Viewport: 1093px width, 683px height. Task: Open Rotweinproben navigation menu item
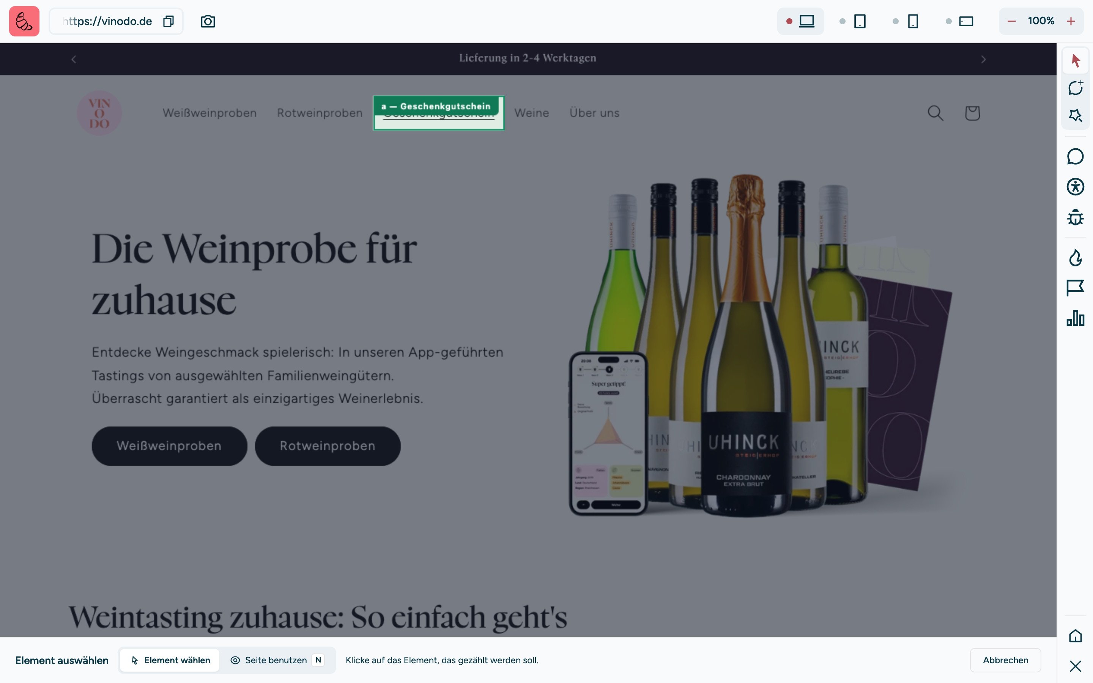(320, 113)
